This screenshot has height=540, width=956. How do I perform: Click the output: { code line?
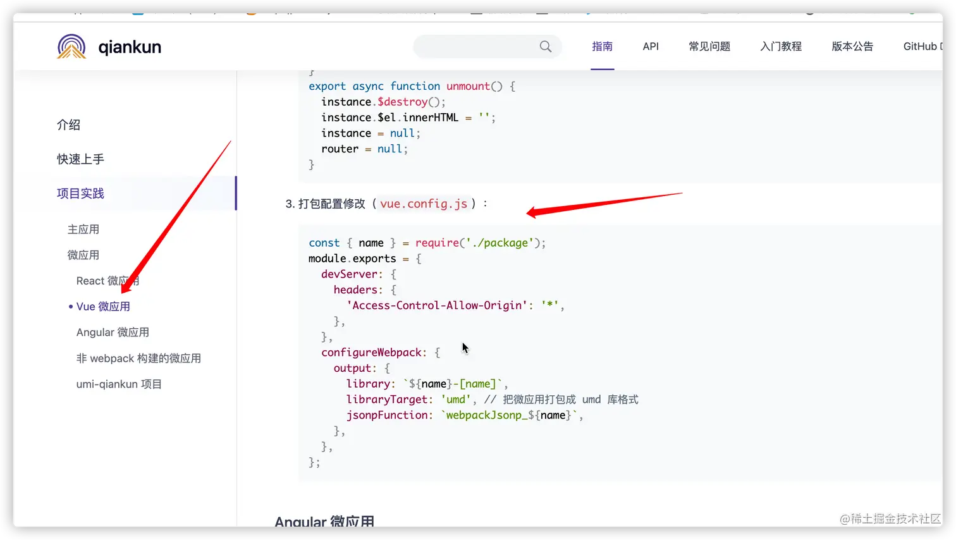coord(362,368)
